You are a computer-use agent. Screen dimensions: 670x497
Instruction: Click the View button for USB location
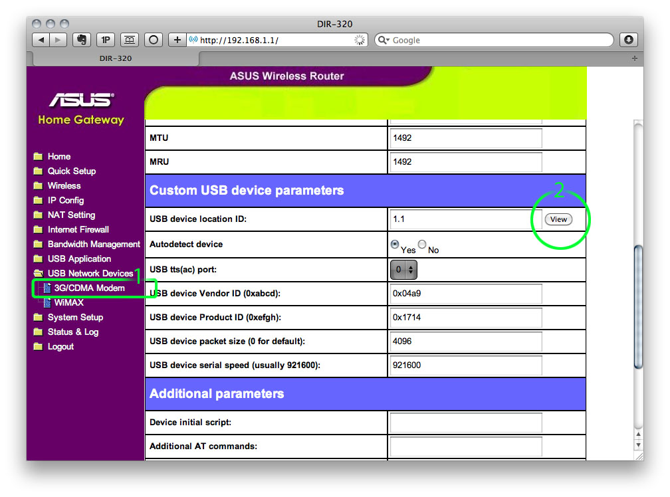[x=558, y=219]
